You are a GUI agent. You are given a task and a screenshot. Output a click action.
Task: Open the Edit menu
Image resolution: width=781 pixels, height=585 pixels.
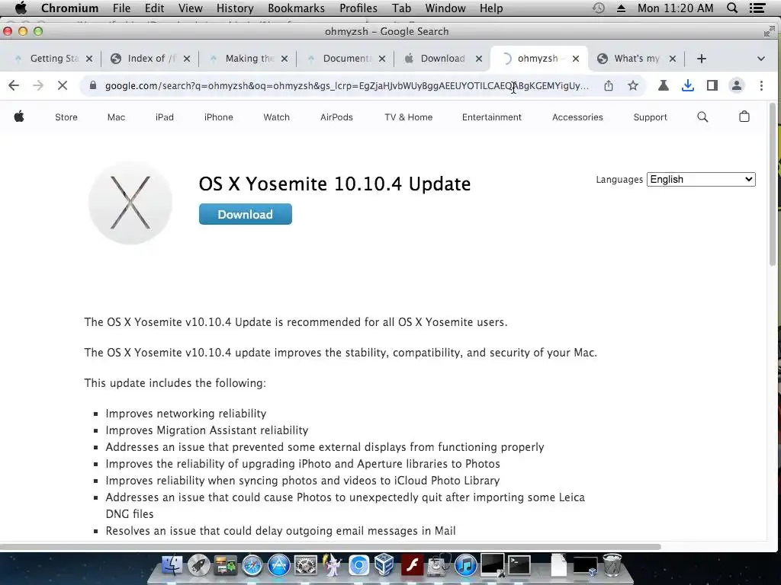(154, 8)
